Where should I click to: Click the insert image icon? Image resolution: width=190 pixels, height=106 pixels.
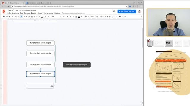pos(34,17)
